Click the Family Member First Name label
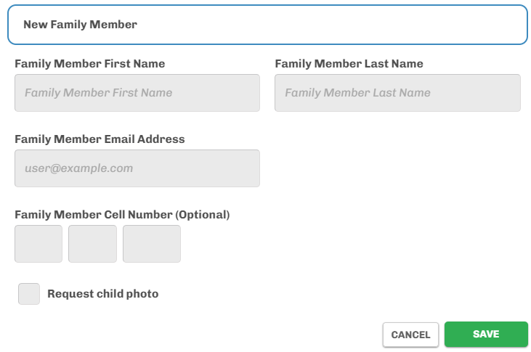Viewport: 531px width, 352px height. [89, 64]
